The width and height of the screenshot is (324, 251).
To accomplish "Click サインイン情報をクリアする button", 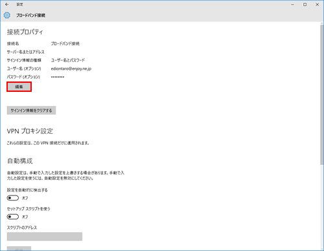I will pos(31,111).
